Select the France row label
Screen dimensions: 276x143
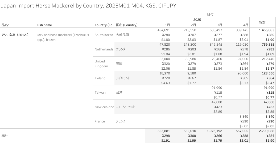tap(100, 121)
